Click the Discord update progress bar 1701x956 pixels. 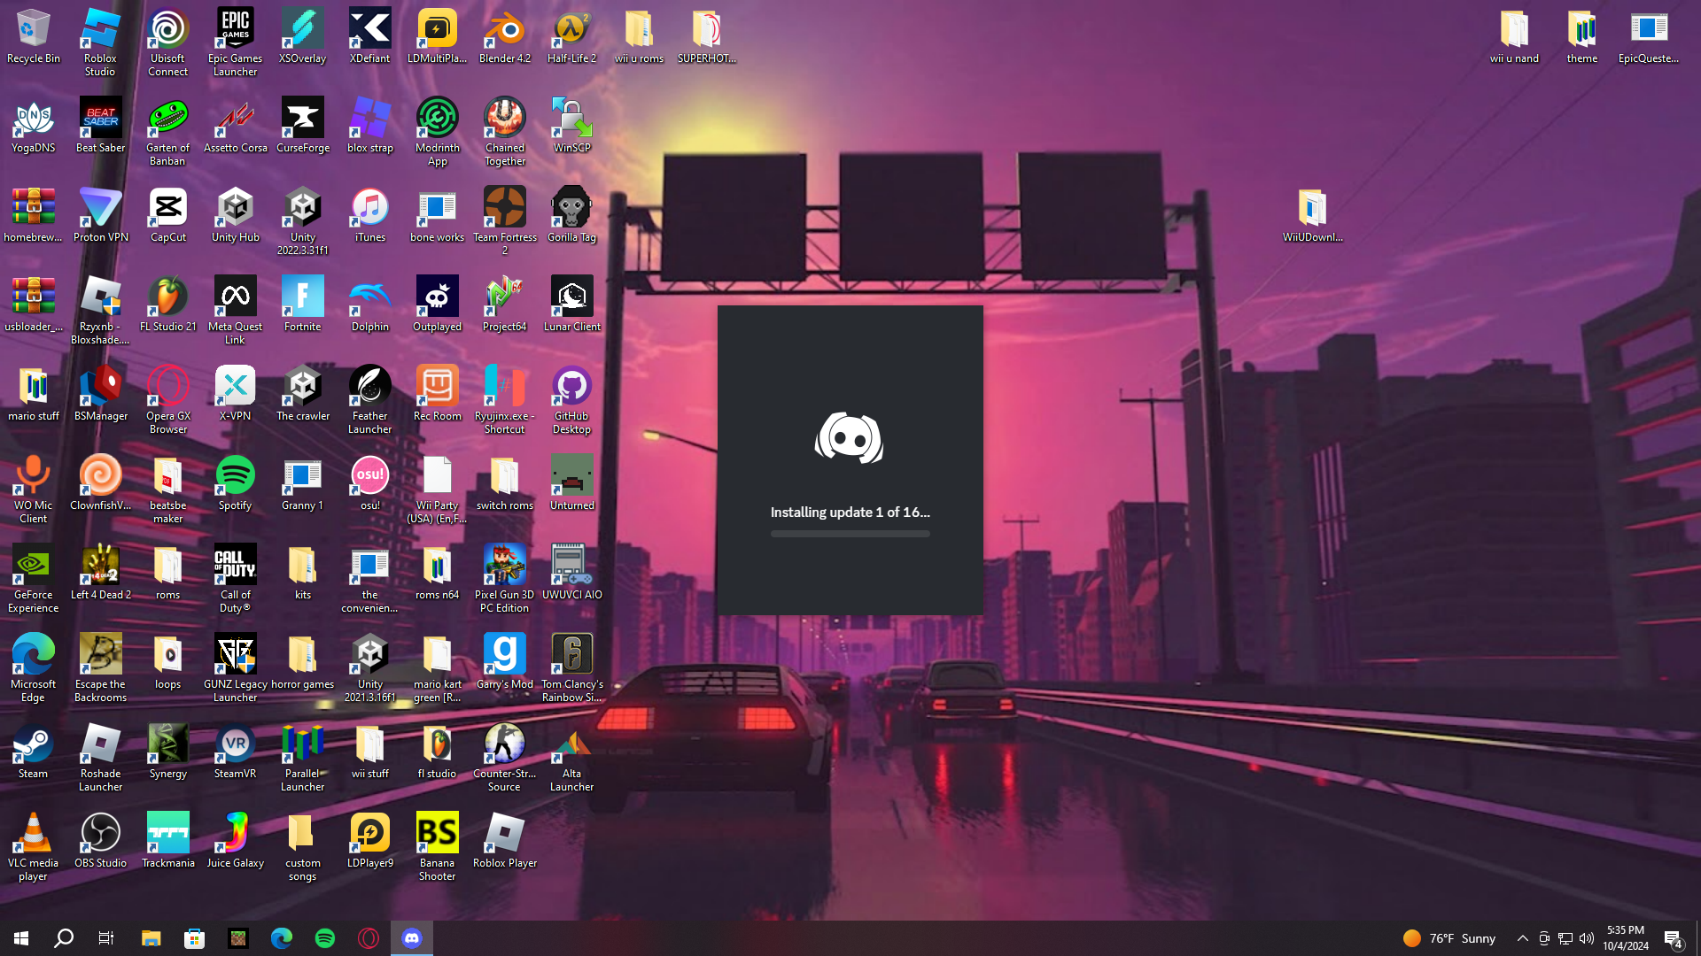850,534
